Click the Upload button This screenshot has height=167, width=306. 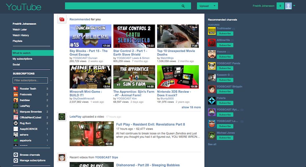[204, 6]
